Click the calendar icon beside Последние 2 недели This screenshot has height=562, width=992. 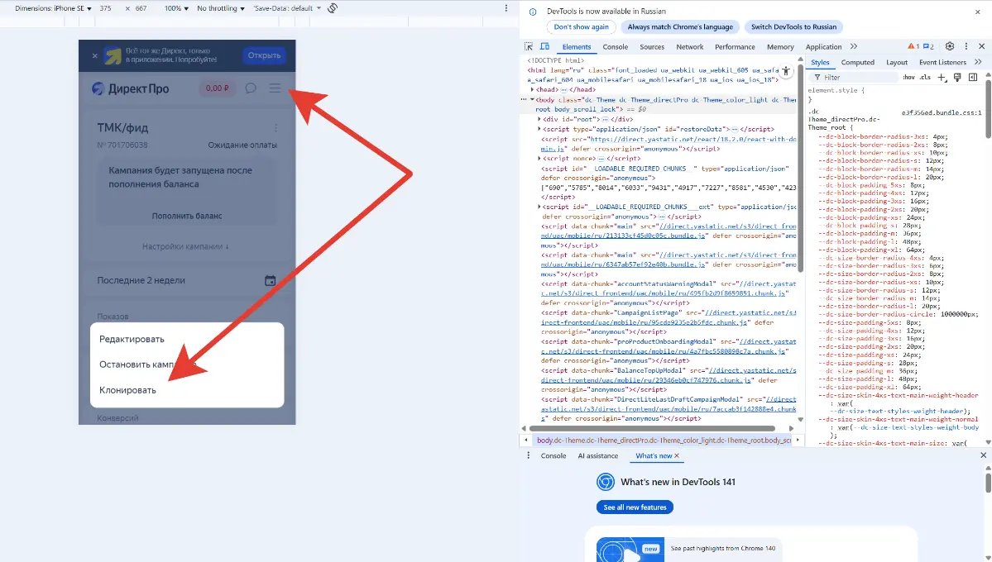(271, 280)
